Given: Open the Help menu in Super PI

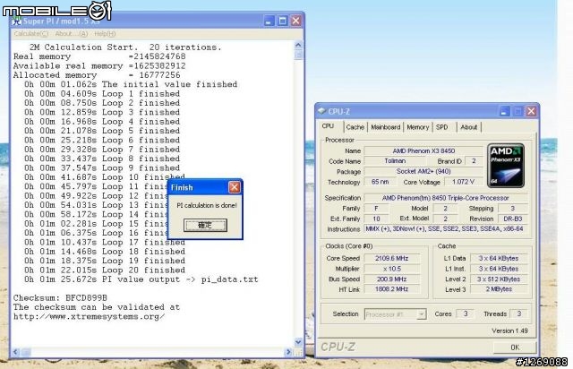Looking at the screenshot, I should (105, 34).
